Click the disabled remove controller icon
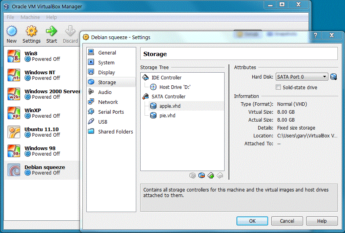Screen dimensions: 345x233 coord(220,175)
